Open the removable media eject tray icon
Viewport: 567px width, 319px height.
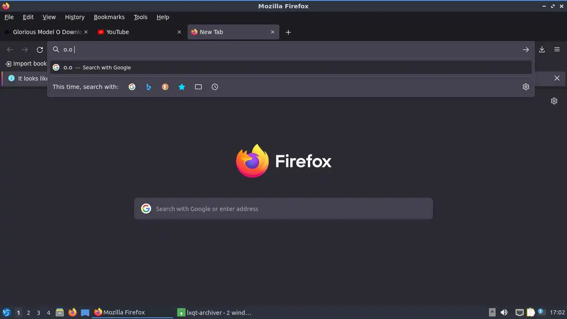tap(492, 312)
